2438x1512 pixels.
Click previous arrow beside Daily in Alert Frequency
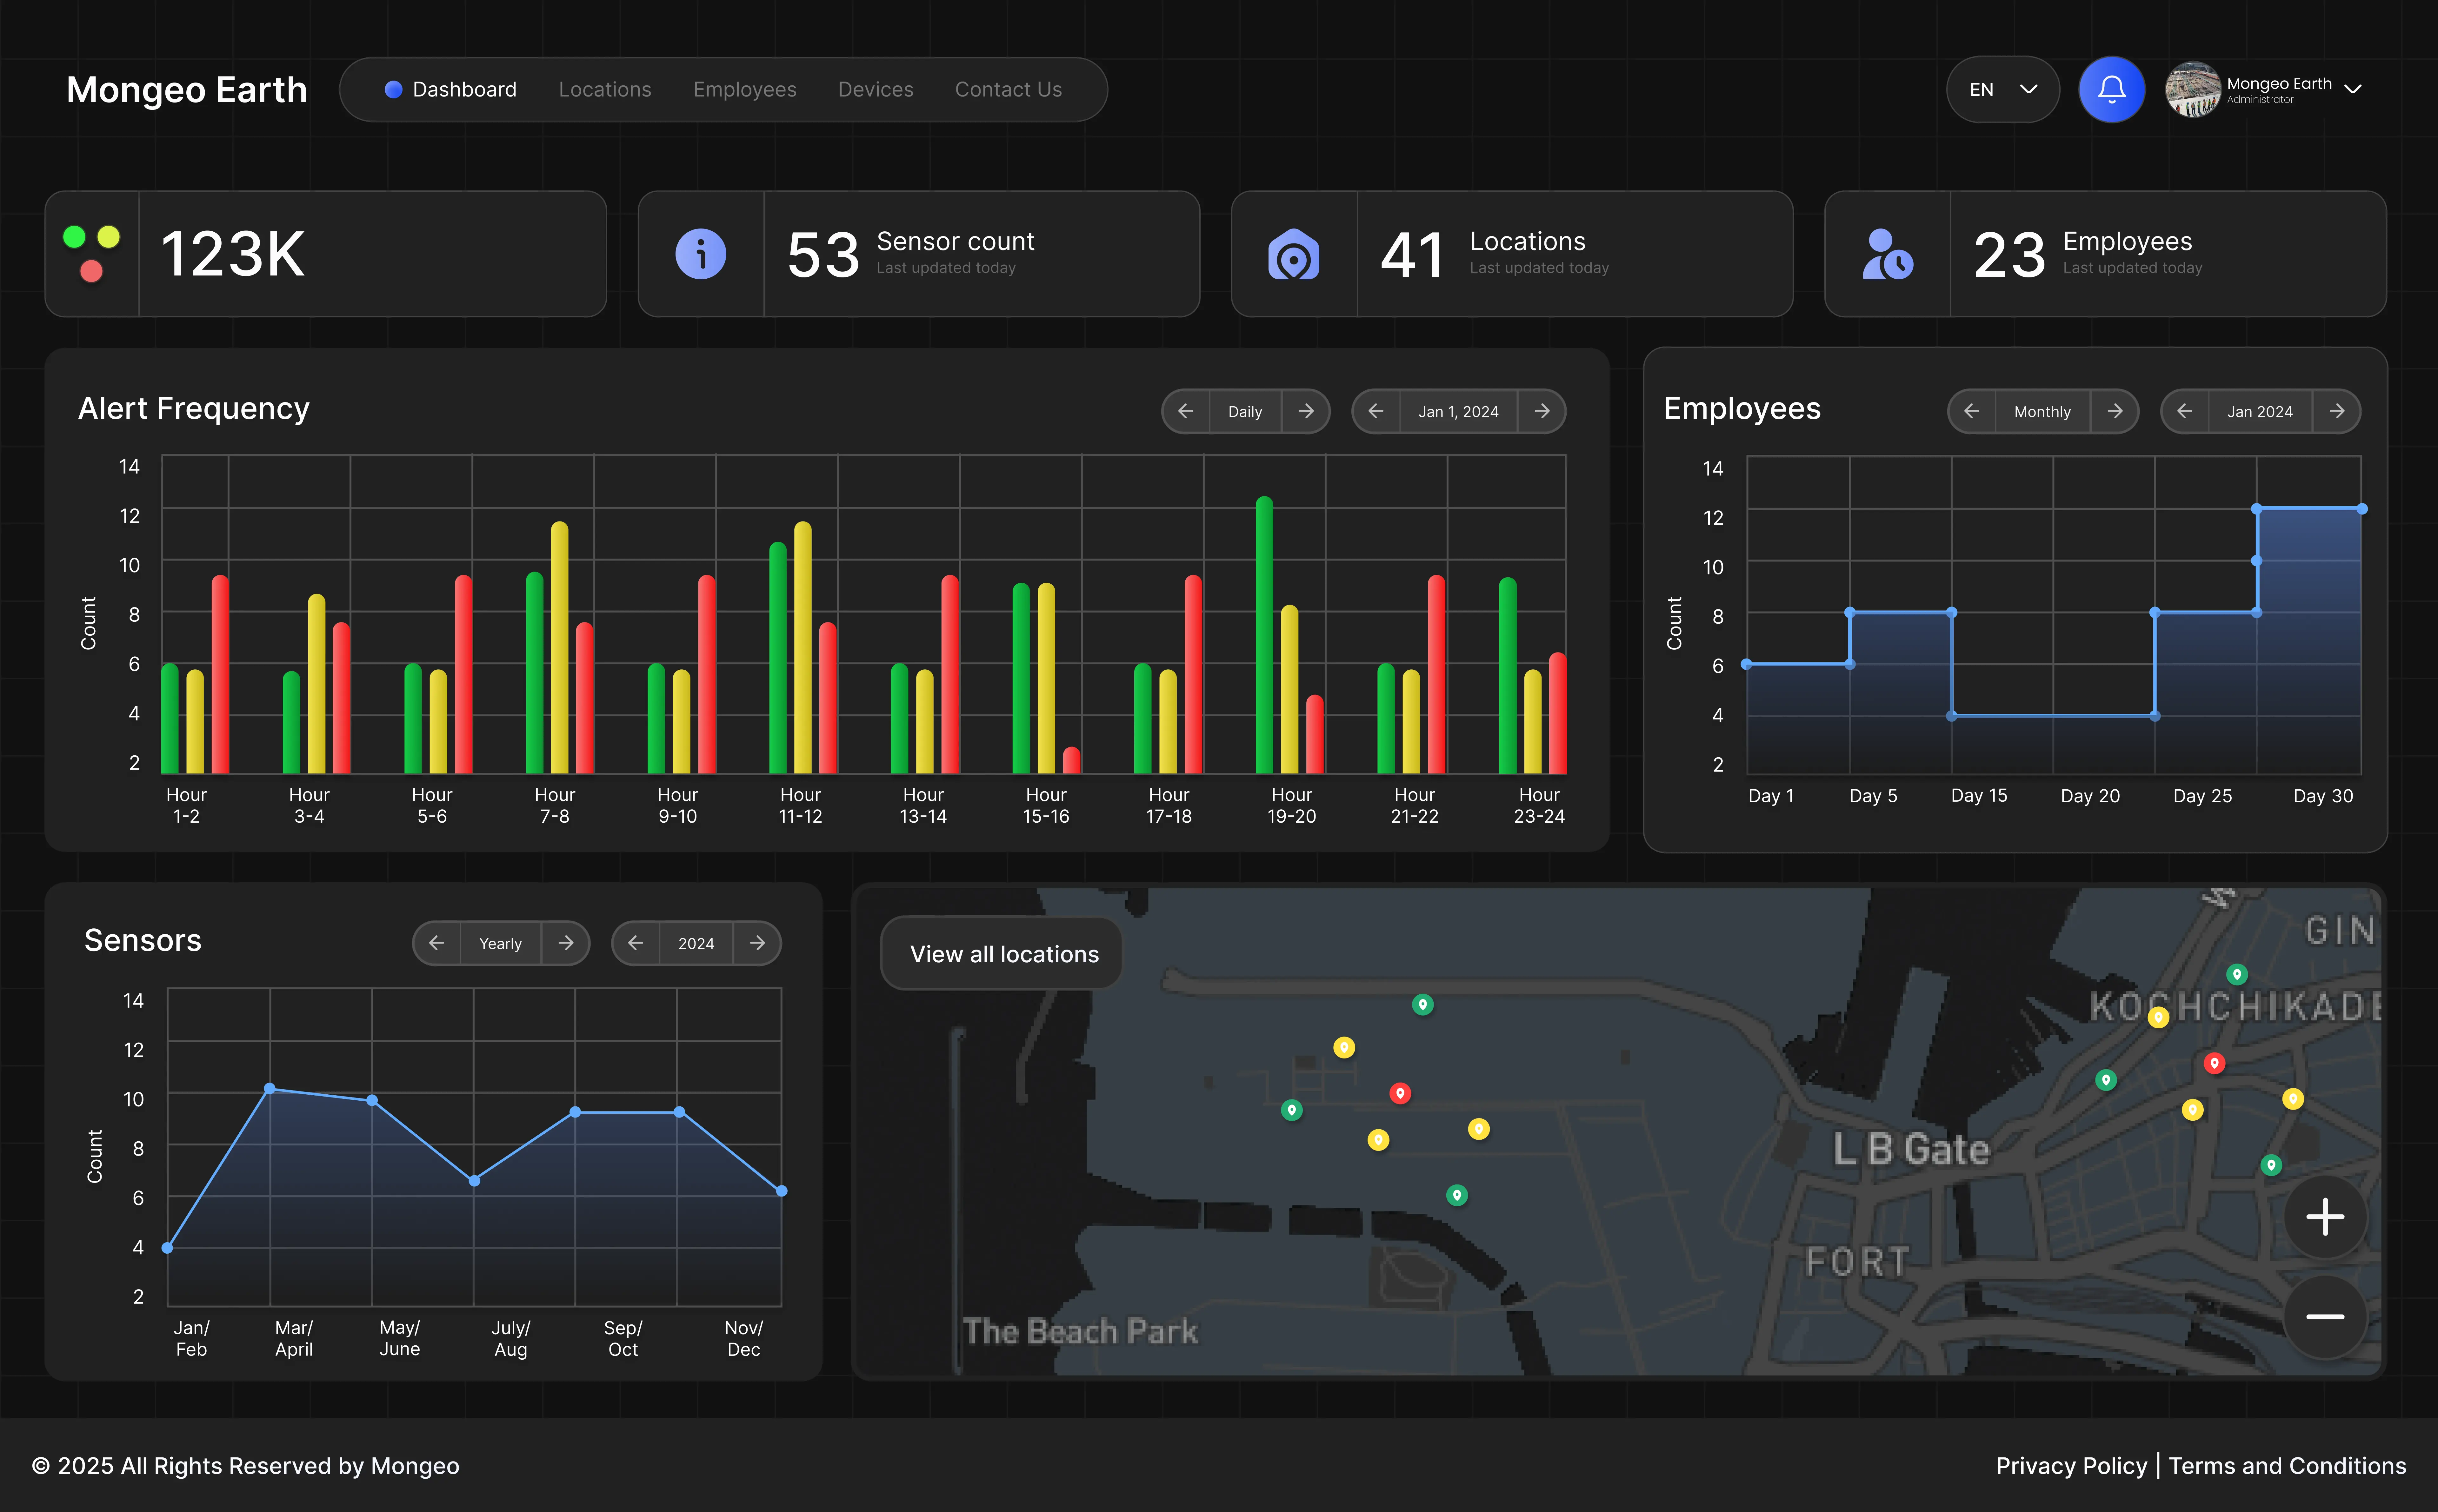(x=1186, y=411)
